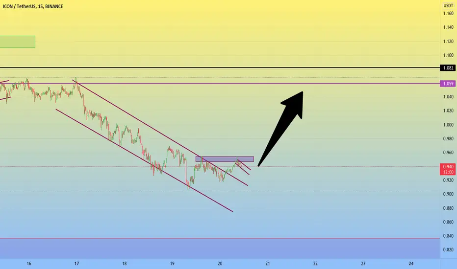Click the 0.840 price axis label
This screenshot has height=269, width=457.
coord(448,236)
